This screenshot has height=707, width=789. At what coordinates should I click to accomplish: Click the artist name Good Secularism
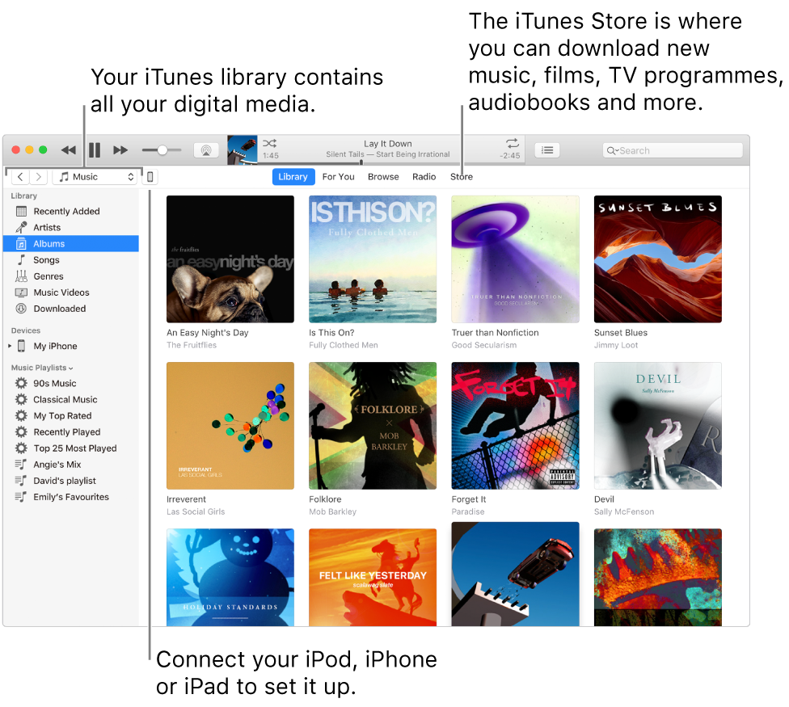click(x=483, y=346)
